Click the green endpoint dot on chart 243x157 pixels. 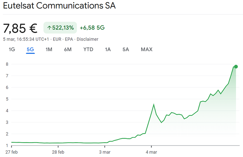(x=236, y=67)
